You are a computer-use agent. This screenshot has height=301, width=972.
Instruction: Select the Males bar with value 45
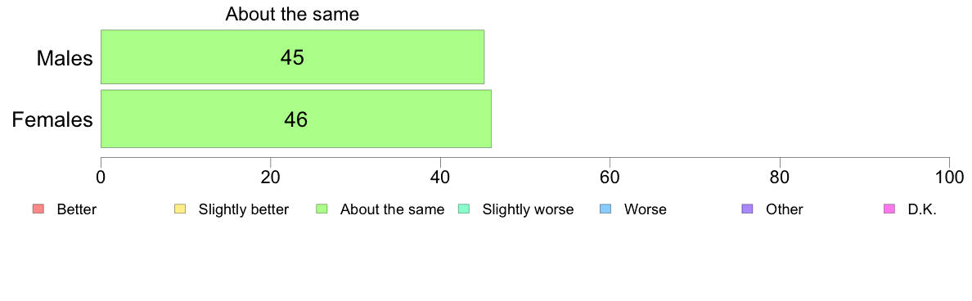(292, 57)
